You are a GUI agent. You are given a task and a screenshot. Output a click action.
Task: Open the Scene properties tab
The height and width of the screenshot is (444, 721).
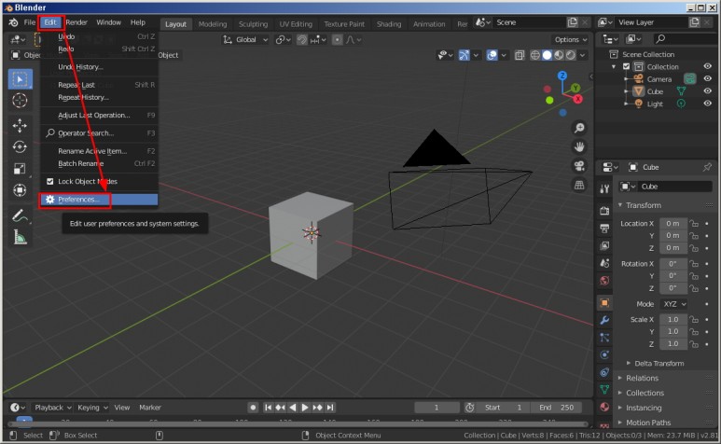click(604, 263)
